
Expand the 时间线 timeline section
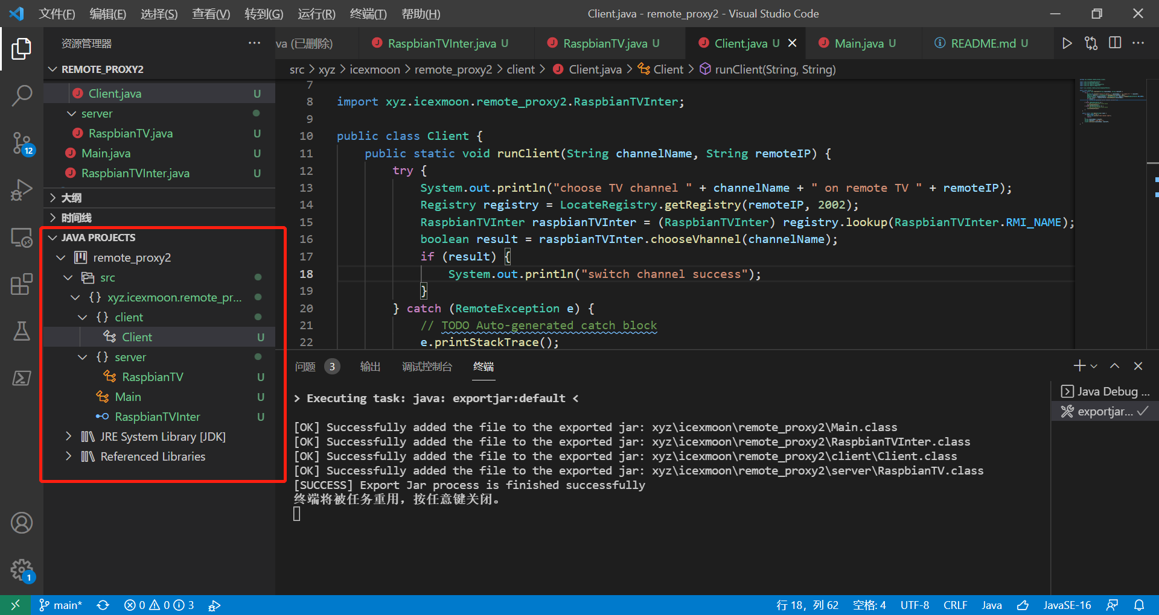tap(53, 218)
